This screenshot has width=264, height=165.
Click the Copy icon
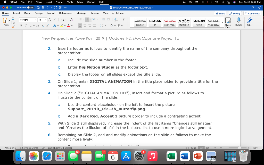point(13,23)
